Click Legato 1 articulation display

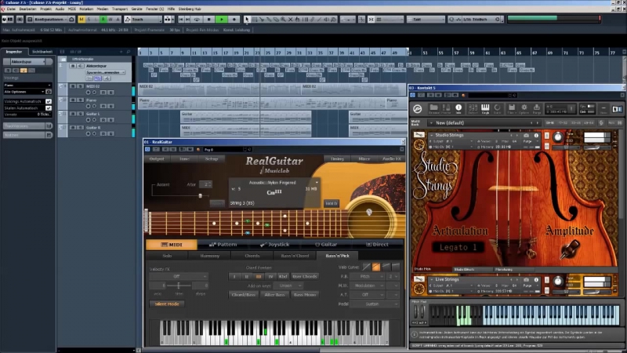click(x=458, y=247)
